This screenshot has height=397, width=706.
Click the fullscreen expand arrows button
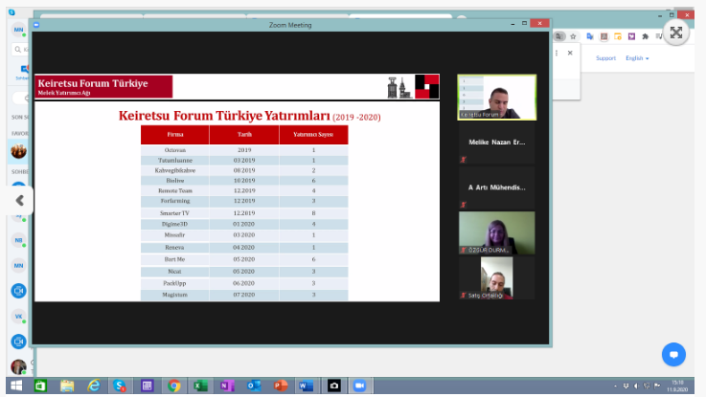(676, 33)
